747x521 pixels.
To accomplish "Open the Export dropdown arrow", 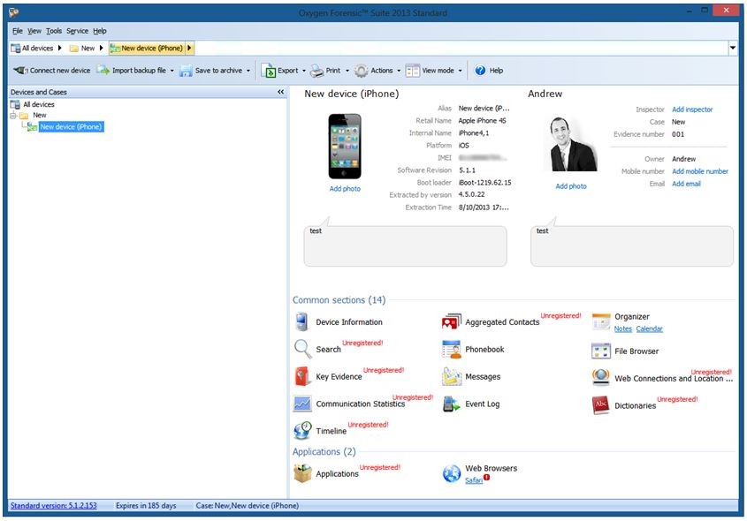I will point(304,71).
